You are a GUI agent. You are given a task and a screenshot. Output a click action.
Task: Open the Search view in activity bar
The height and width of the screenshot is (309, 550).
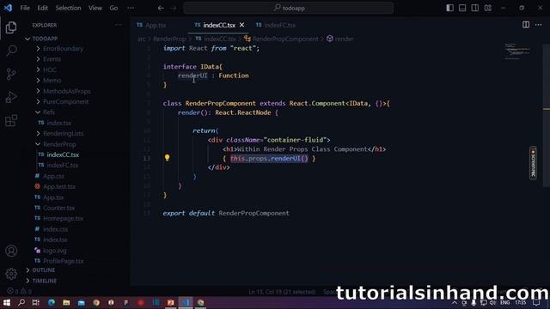[11, 51]
